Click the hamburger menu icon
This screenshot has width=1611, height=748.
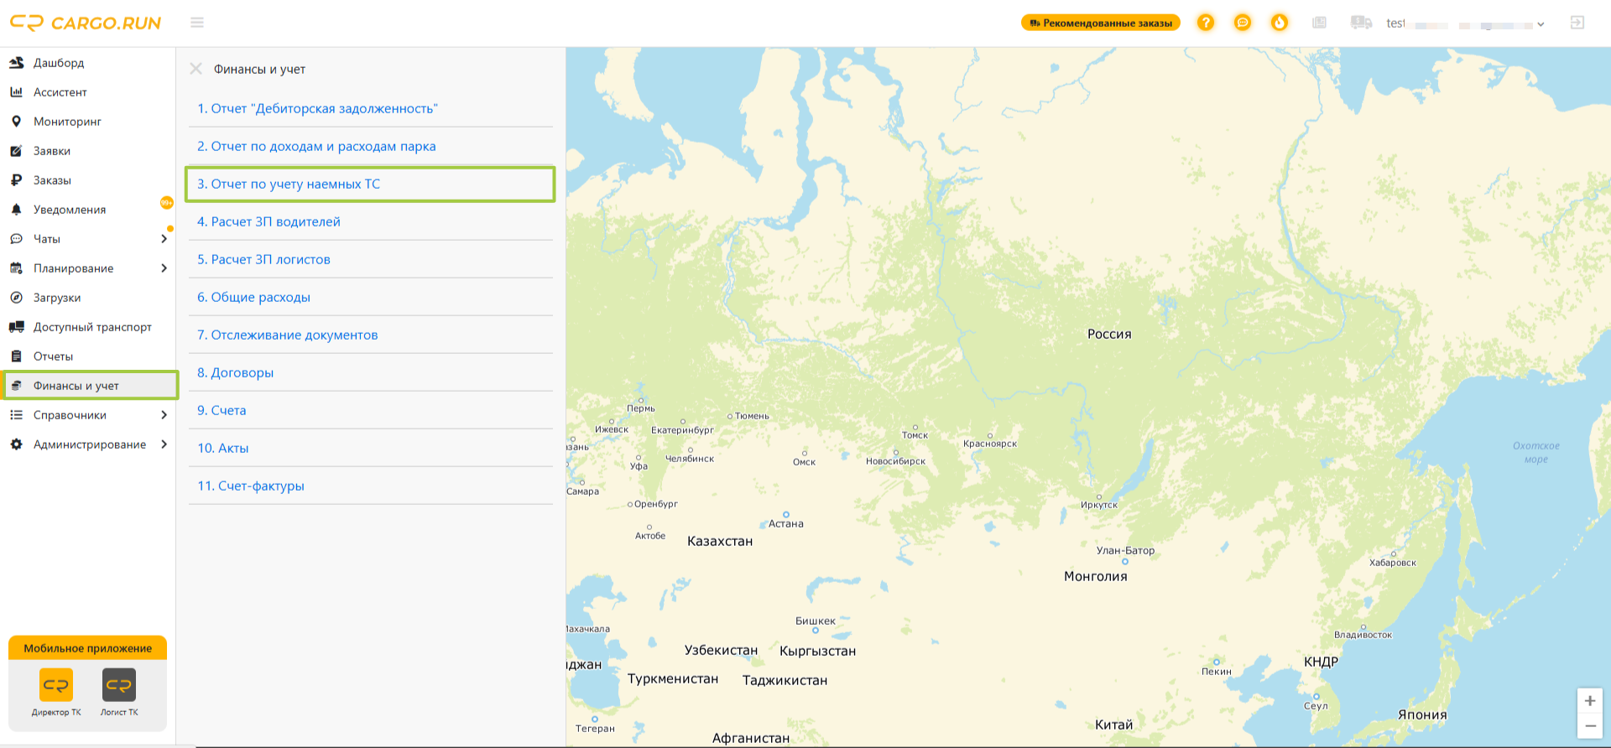pos(197,23)
